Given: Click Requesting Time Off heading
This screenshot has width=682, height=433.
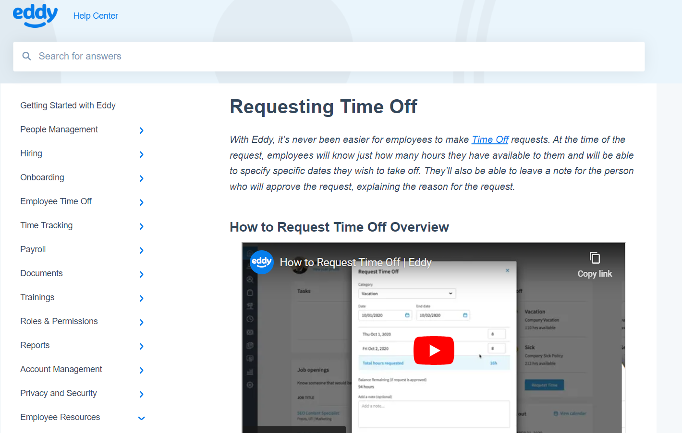Looking at the screenshot, I should pyautogui.click(x=323, y=106).
